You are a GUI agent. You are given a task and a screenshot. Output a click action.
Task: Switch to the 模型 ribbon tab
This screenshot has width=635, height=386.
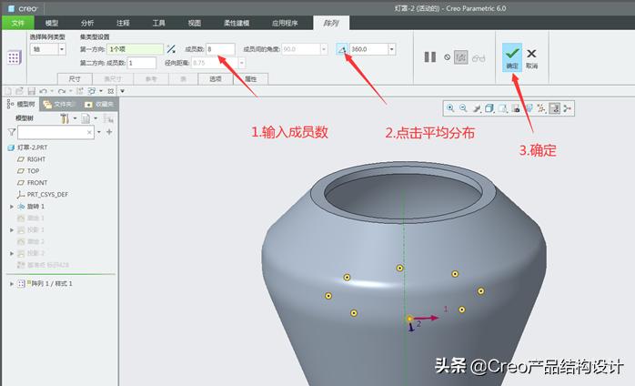click(x=52, y=23)
